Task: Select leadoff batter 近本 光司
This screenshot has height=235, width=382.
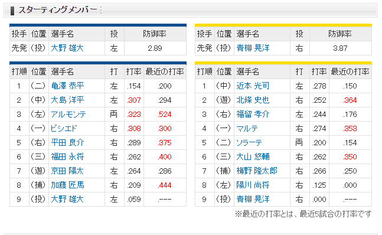Action: click(253, 86)
